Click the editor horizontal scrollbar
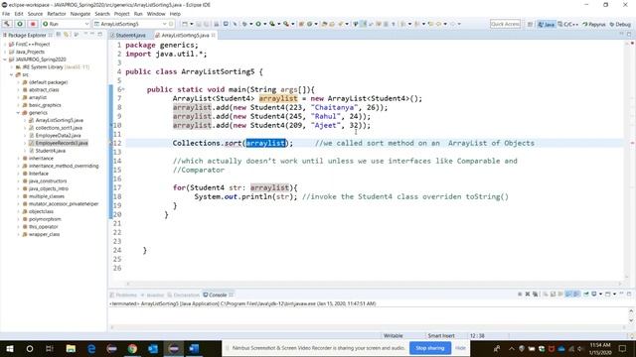Screen dimensions: 636x357 click(374, 284)
